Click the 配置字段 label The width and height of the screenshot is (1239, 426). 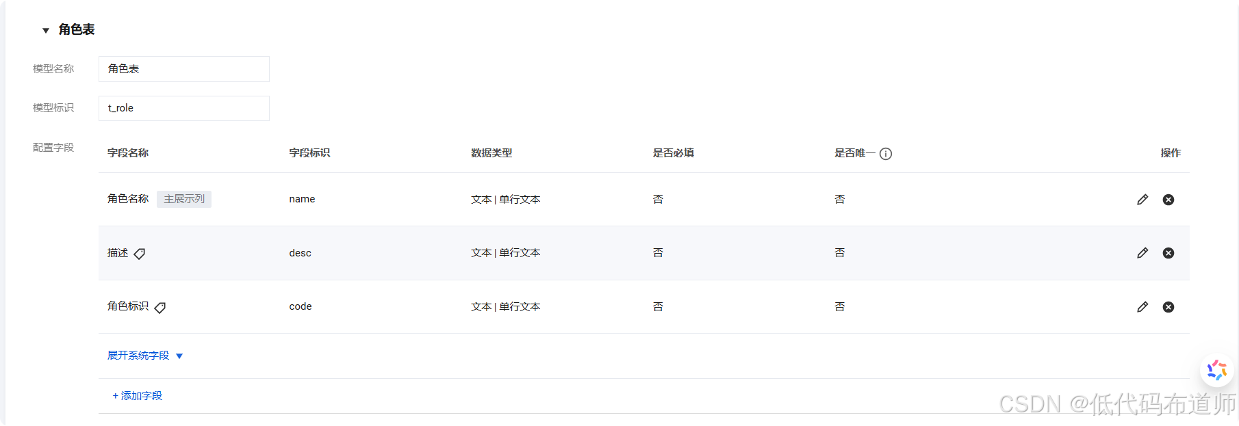pyautogui.click(x=53, y=148)
